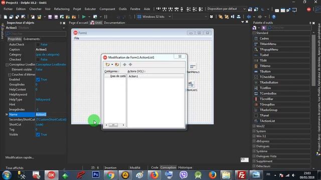Pick TRadioButton from the tool palette
The height and width of the screenshot is (180, 321).
pyautogui.click(x=269, y=82)
